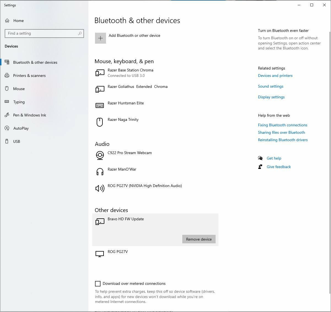Minimize the Settings window
Image resolution: width=331 pixels, height=312 pixels.
pyautogui.click(x=299, y=5)
